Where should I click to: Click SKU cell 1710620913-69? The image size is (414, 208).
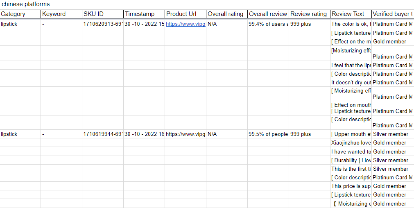pos(103,24)
